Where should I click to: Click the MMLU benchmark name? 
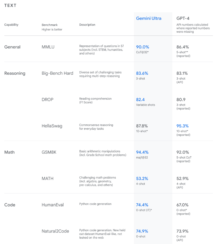[x=48, y=47]
